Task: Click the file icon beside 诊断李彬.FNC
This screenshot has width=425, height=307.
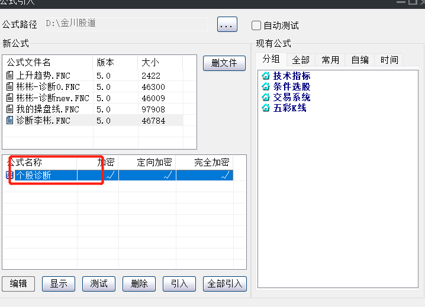Action: [9, 120]
